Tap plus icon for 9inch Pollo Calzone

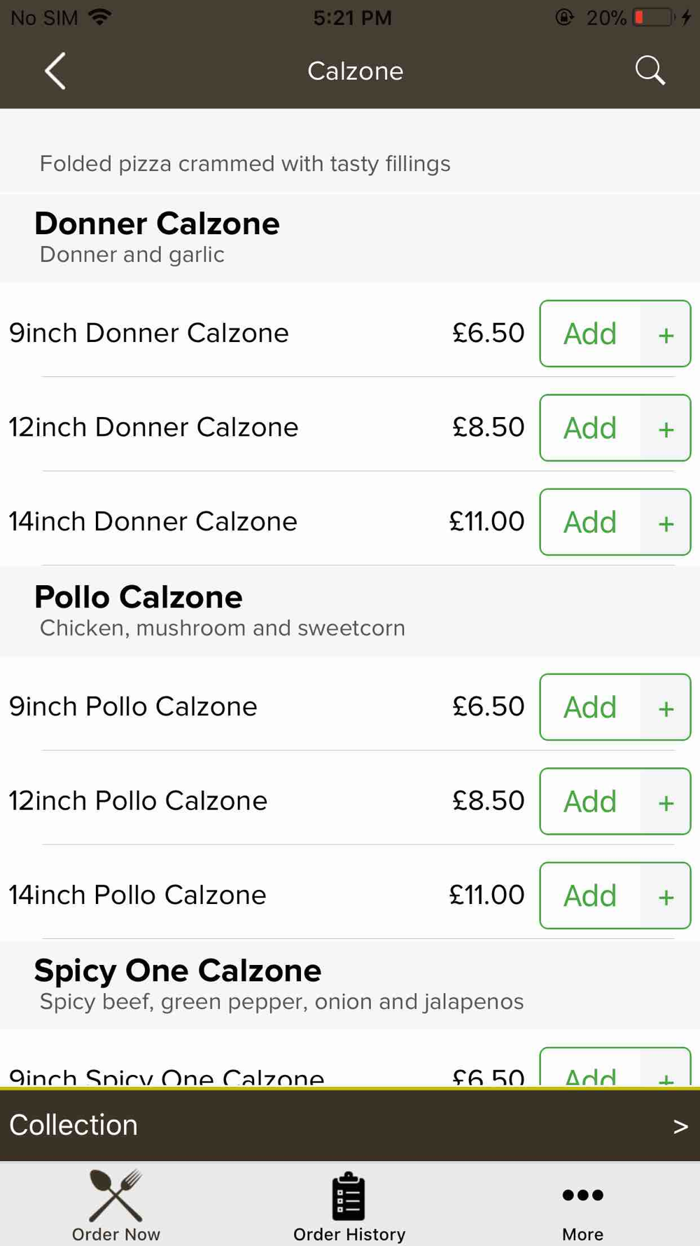coord(666,708)
